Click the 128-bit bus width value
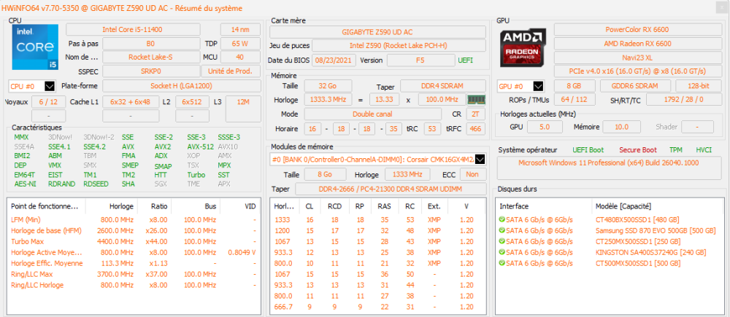The image size is (730, 317). coord(698,87)
